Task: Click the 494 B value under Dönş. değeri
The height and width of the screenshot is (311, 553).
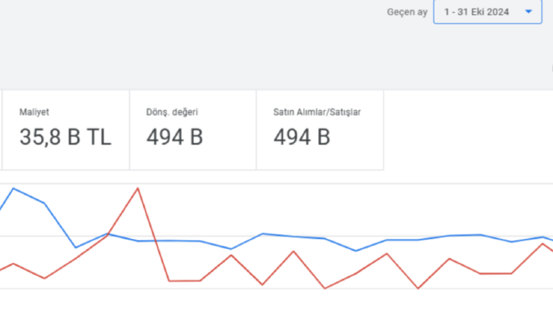Action: pyautogui.click(x=174, y=137)
